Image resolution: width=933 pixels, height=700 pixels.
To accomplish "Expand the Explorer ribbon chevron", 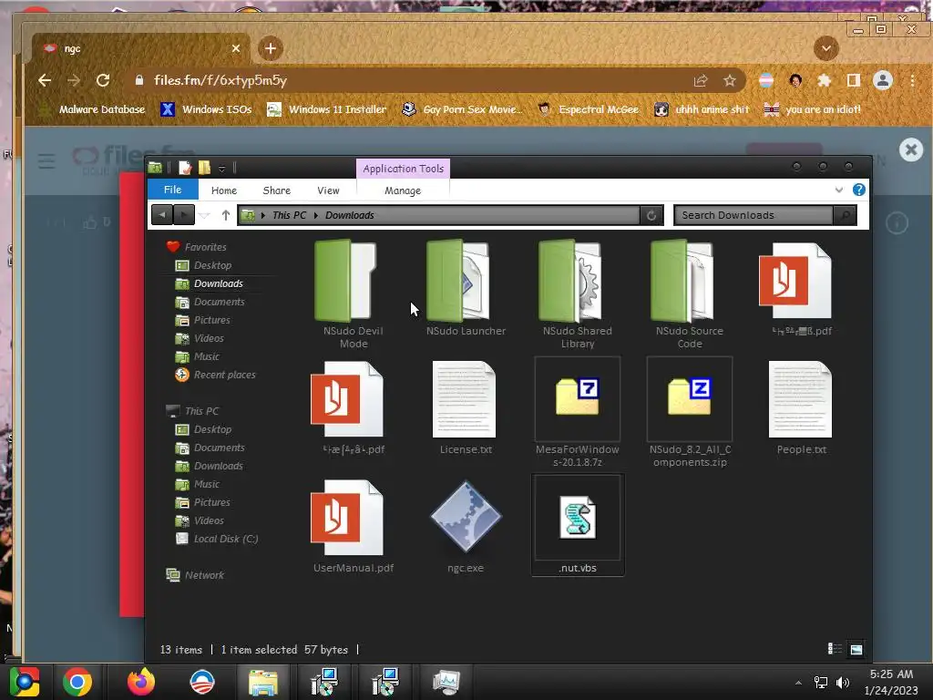I will 839,190.
